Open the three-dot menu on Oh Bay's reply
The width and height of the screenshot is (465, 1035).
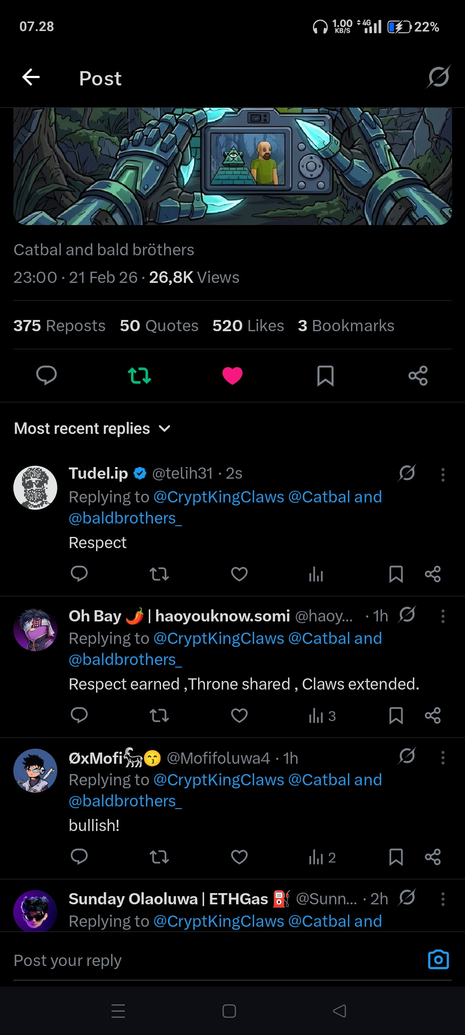(x=443, y=616)
